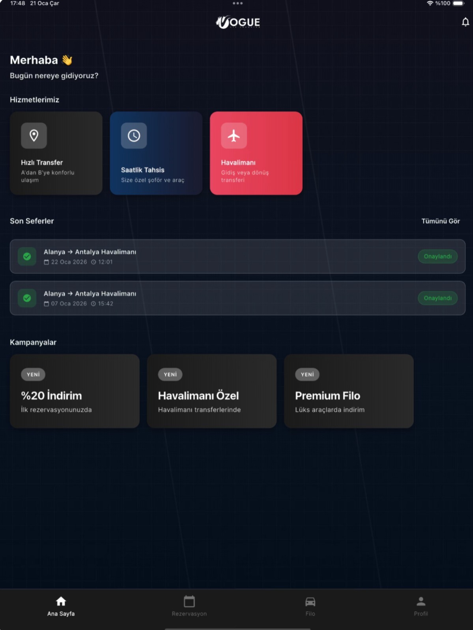
Task: Select the location pin icon on Hızlı Transfer
Action: (x=34, y=136)
